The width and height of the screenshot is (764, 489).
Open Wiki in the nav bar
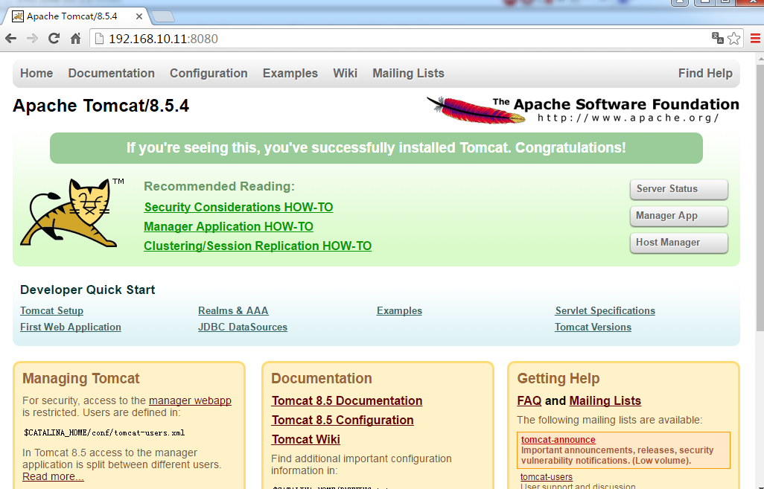point(345,73)
